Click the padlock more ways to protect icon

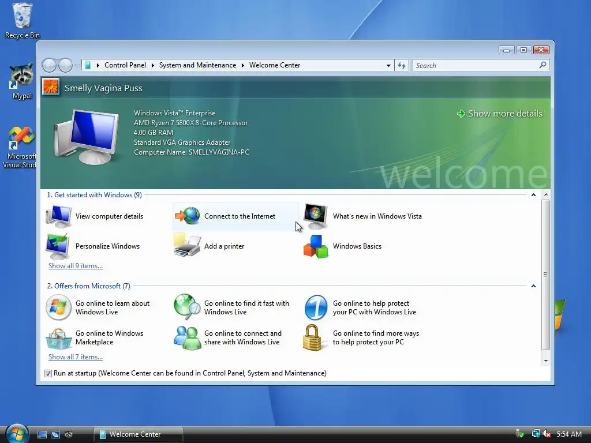(x=312, y=337)
